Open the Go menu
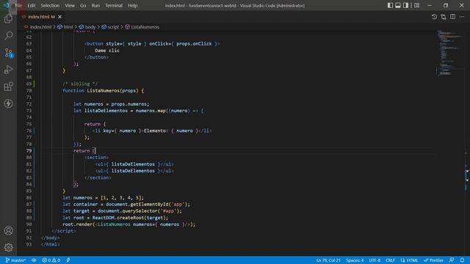 pyautogui.click(x=83, y=5)
